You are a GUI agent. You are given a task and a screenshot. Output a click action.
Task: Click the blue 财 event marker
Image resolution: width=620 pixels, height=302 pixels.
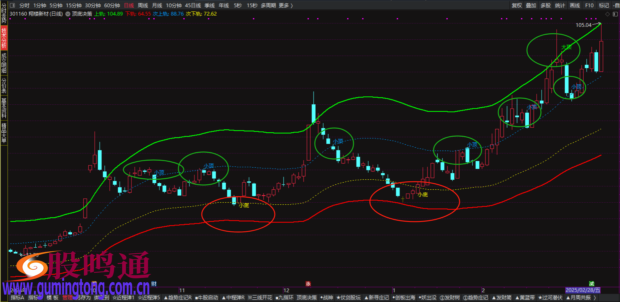[x=154, y=284]
